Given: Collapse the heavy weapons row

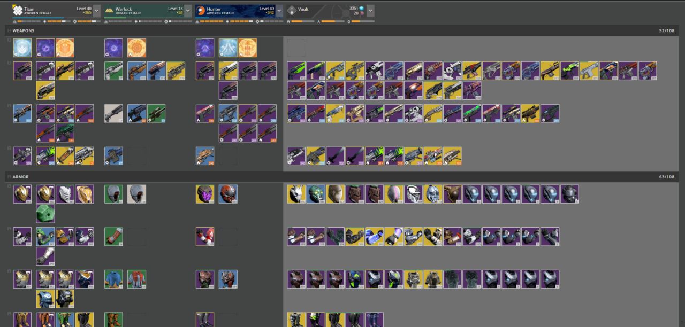Looking at the screenshot, I should click(x=9, y=149).
